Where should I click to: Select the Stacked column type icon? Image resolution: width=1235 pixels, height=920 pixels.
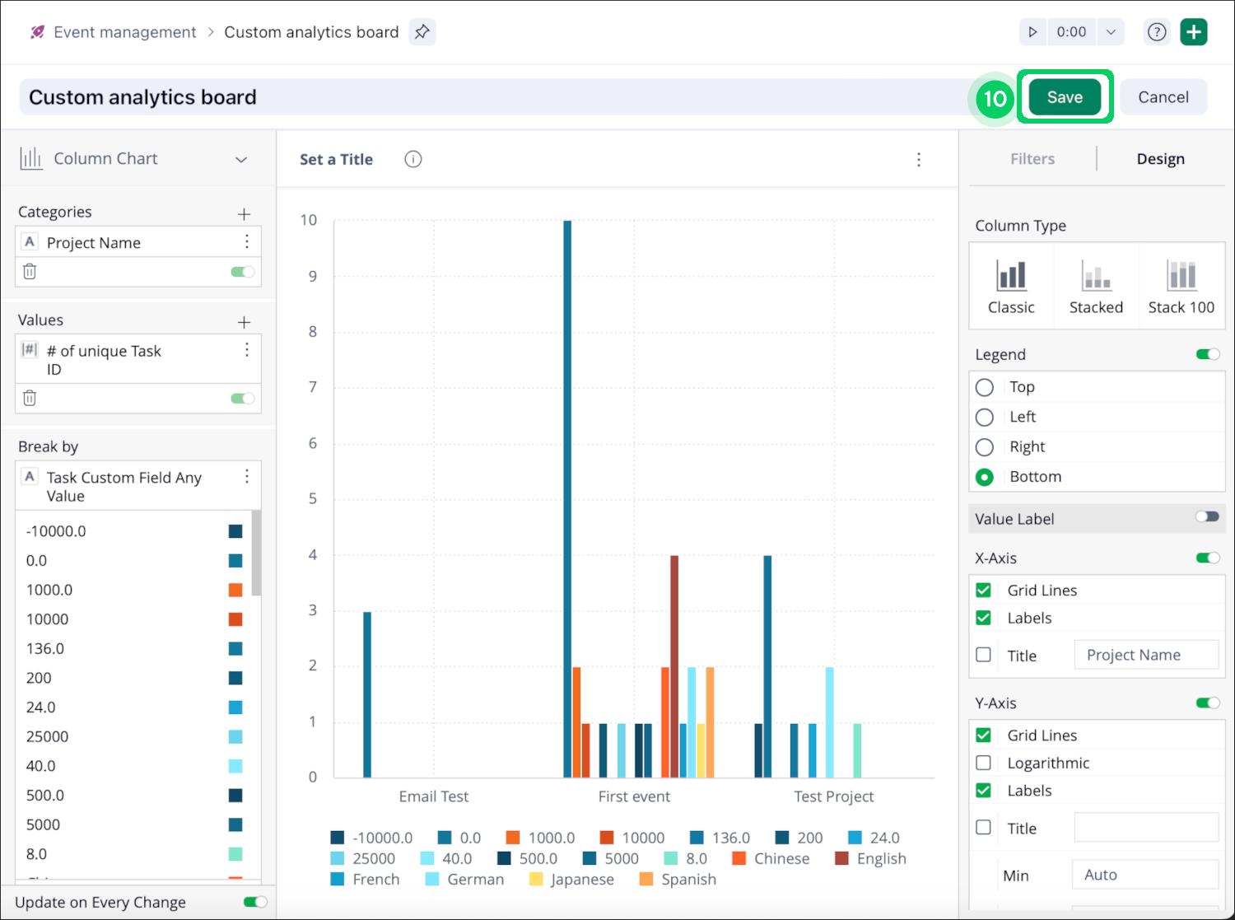[x=1096, y=286]
